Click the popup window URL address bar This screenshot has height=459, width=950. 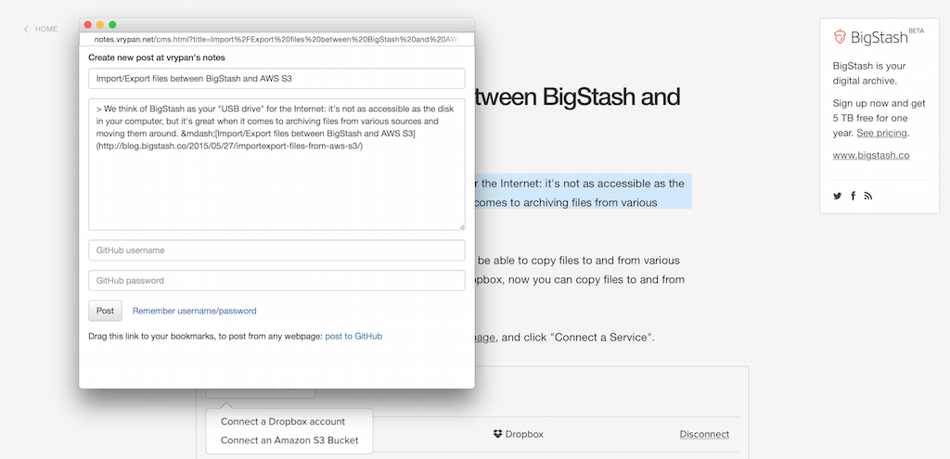click(276, 39)
